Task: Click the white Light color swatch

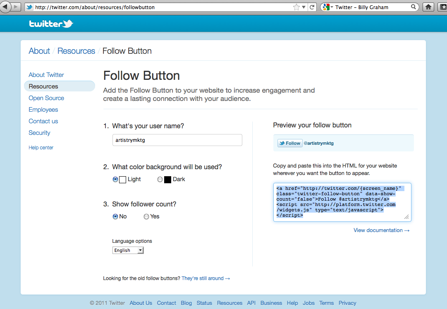Action: coord(122,180)
